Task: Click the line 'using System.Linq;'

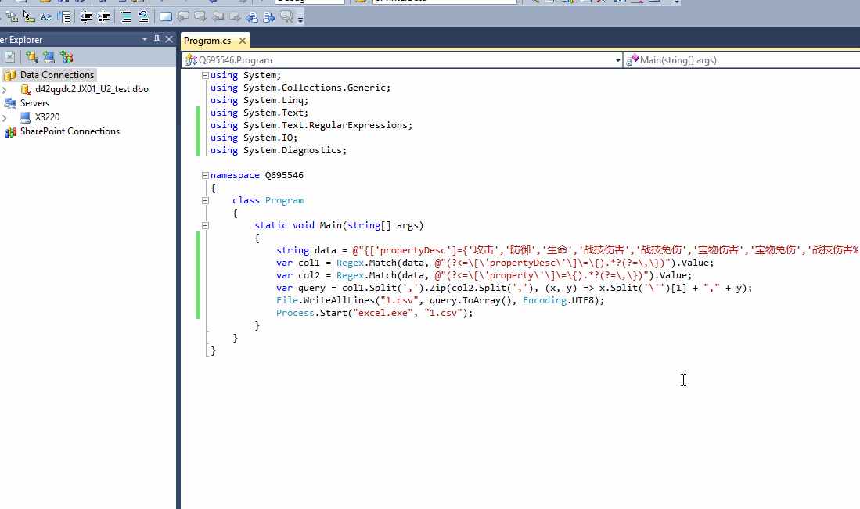Action: pos(260,100)
